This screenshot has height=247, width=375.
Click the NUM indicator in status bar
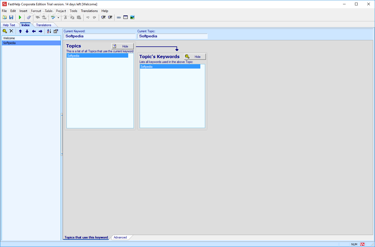354,244
